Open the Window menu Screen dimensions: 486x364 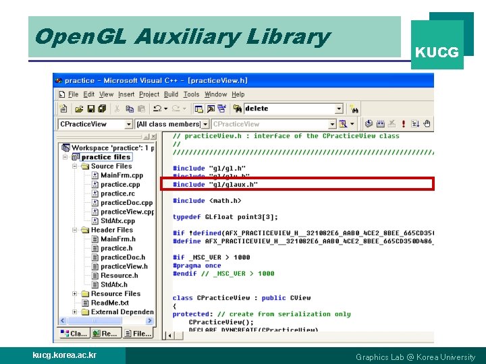coord(216,94)
